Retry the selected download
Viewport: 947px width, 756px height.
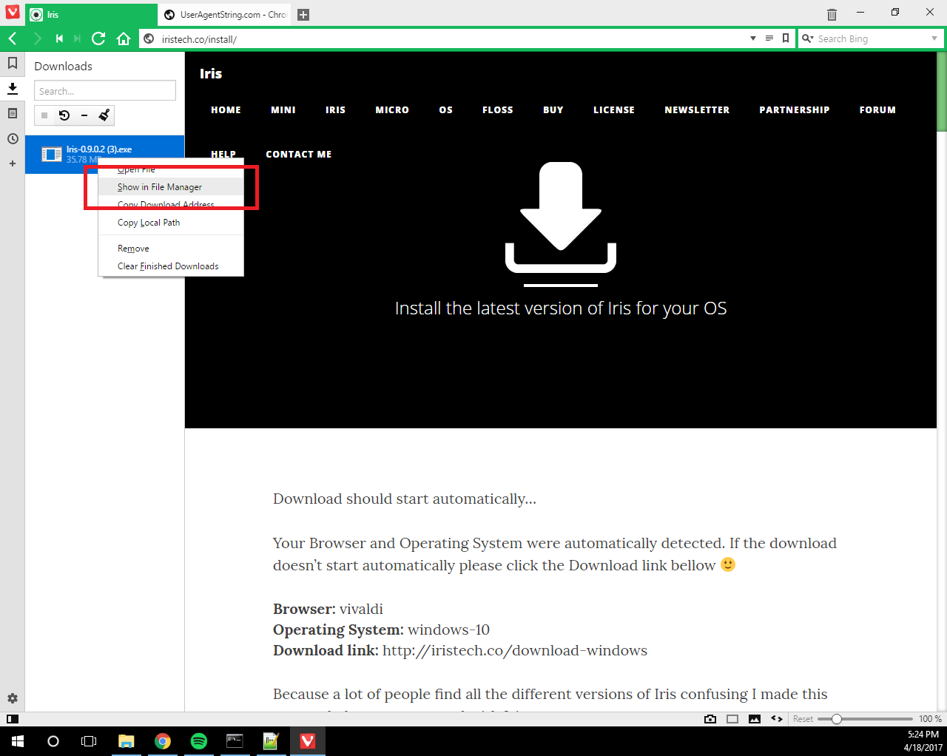click(64, 115)
